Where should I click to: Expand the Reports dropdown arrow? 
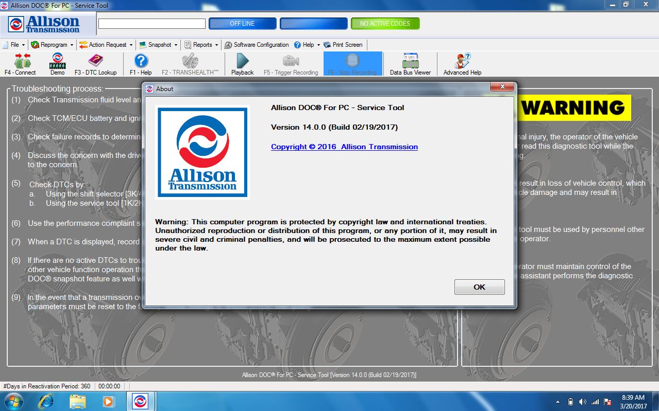(216, 45)
